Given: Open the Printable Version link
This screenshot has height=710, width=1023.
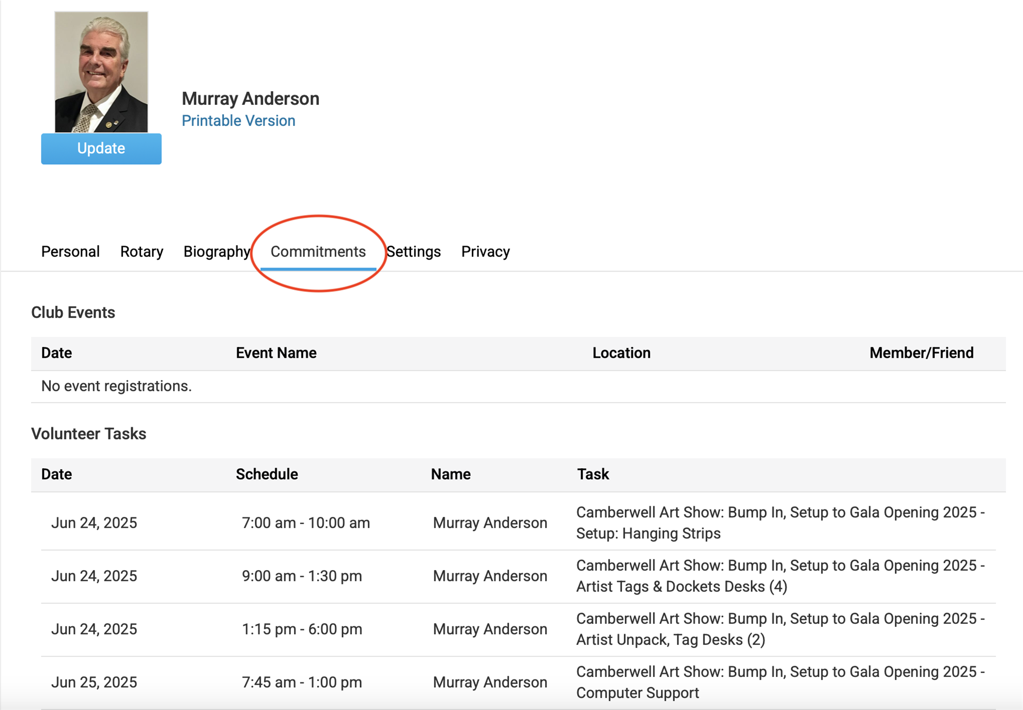Looking at the screenshot, I should tap(238, 121).
